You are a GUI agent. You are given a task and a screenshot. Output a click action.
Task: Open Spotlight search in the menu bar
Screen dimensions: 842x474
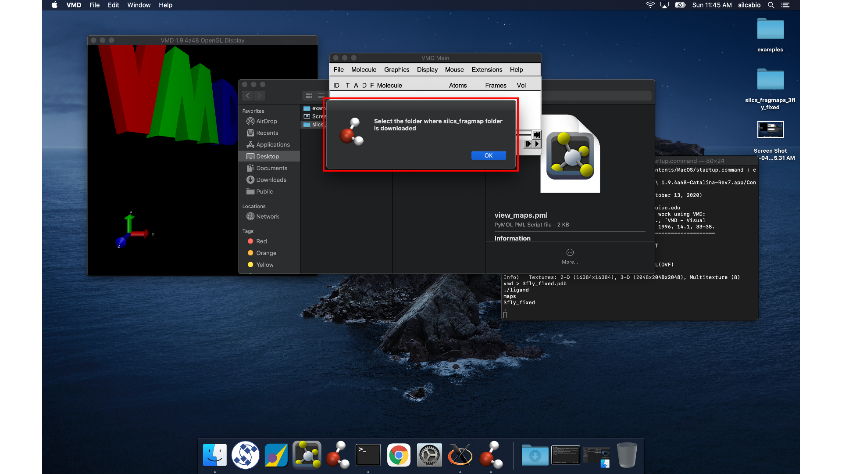click(771, 5)
